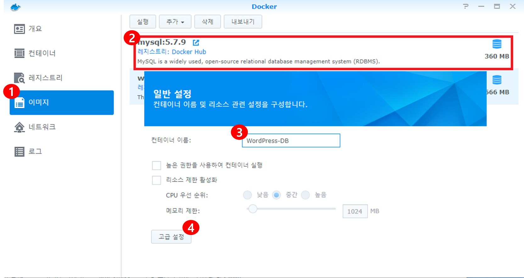Viewport: 524px width, 278px height.
Task: Open the help question mark icon
Action: tap(466, 6)
